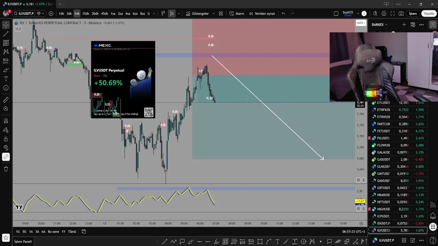The width and height of the screenshot is (438, 246).
Task: Select the Tümü date range
Action: 72,232
